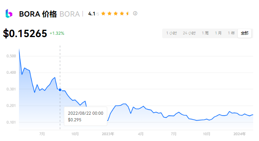Open the rating info circle icon
The height and width of the screenshot is (141, 259).
coord(135,14)
